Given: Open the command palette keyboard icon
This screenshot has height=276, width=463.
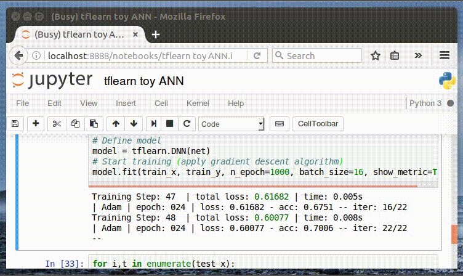Looking at the screenshot, I should coord(280,123).
